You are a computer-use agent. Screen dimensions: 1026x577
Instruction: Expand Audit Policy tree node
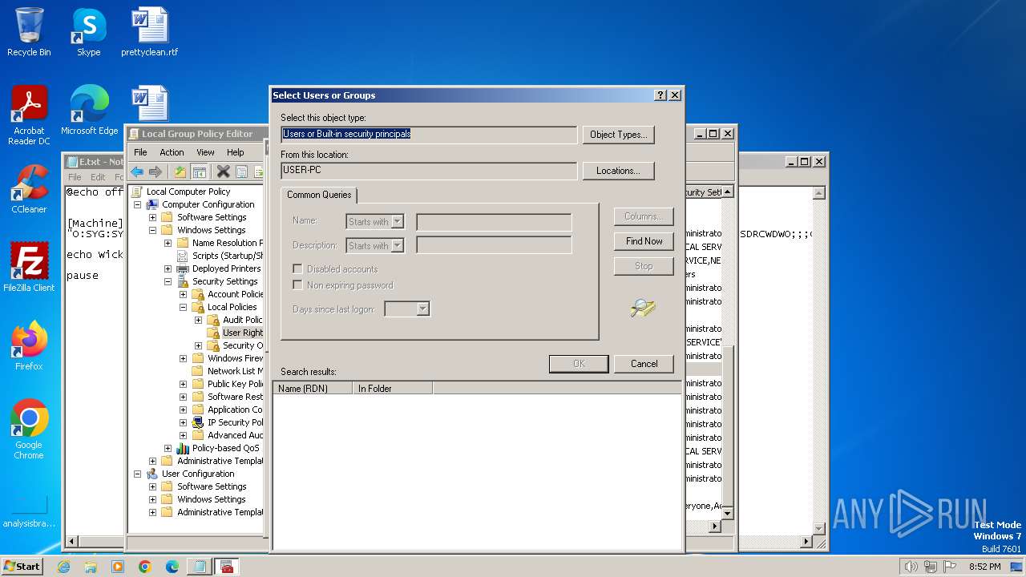(198, 320)
